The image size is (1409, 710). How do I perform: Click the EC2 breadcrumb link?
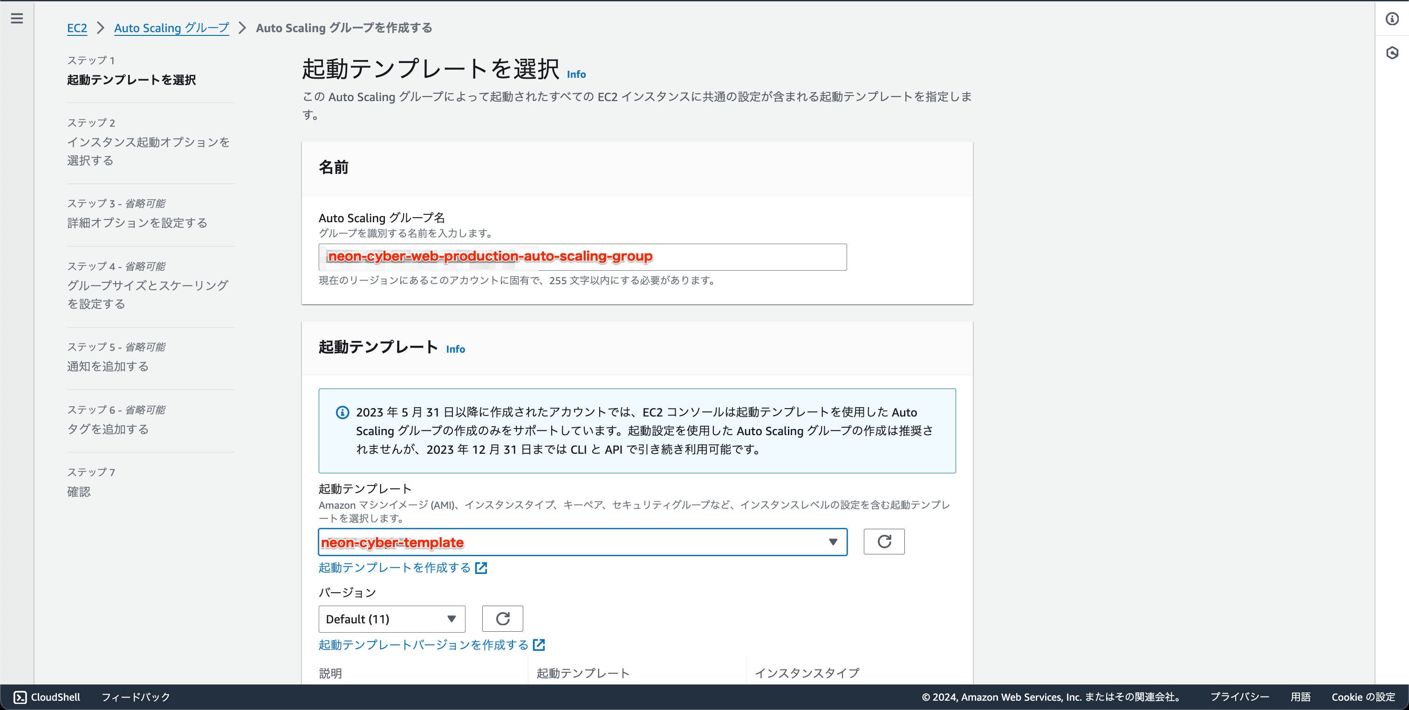point(77,28)
